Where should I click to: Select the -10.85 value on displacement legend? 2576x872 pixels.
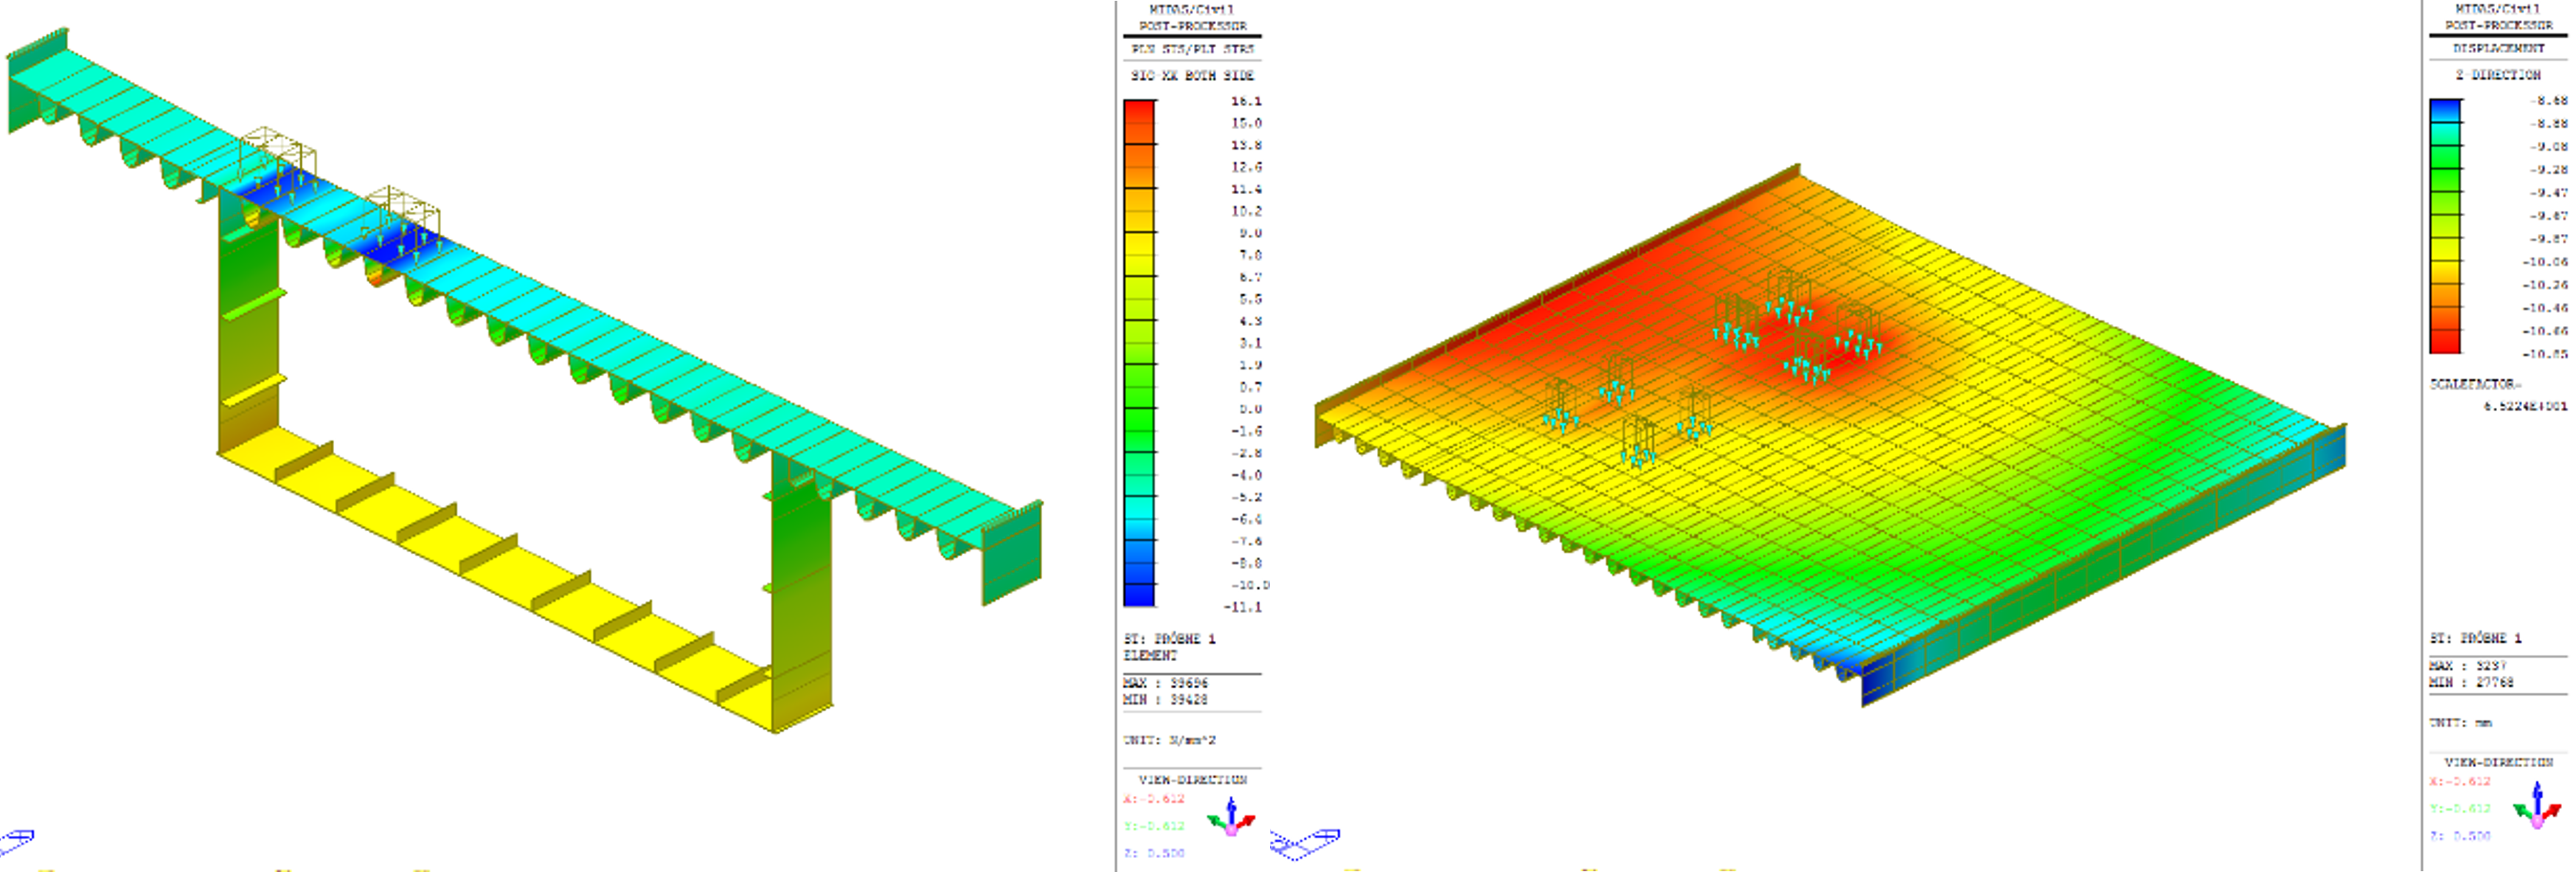2544,354
